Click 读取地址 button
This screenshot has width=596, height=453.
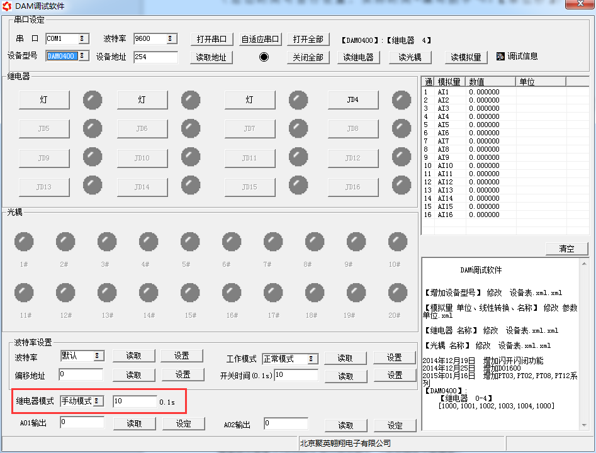point(211,57)
